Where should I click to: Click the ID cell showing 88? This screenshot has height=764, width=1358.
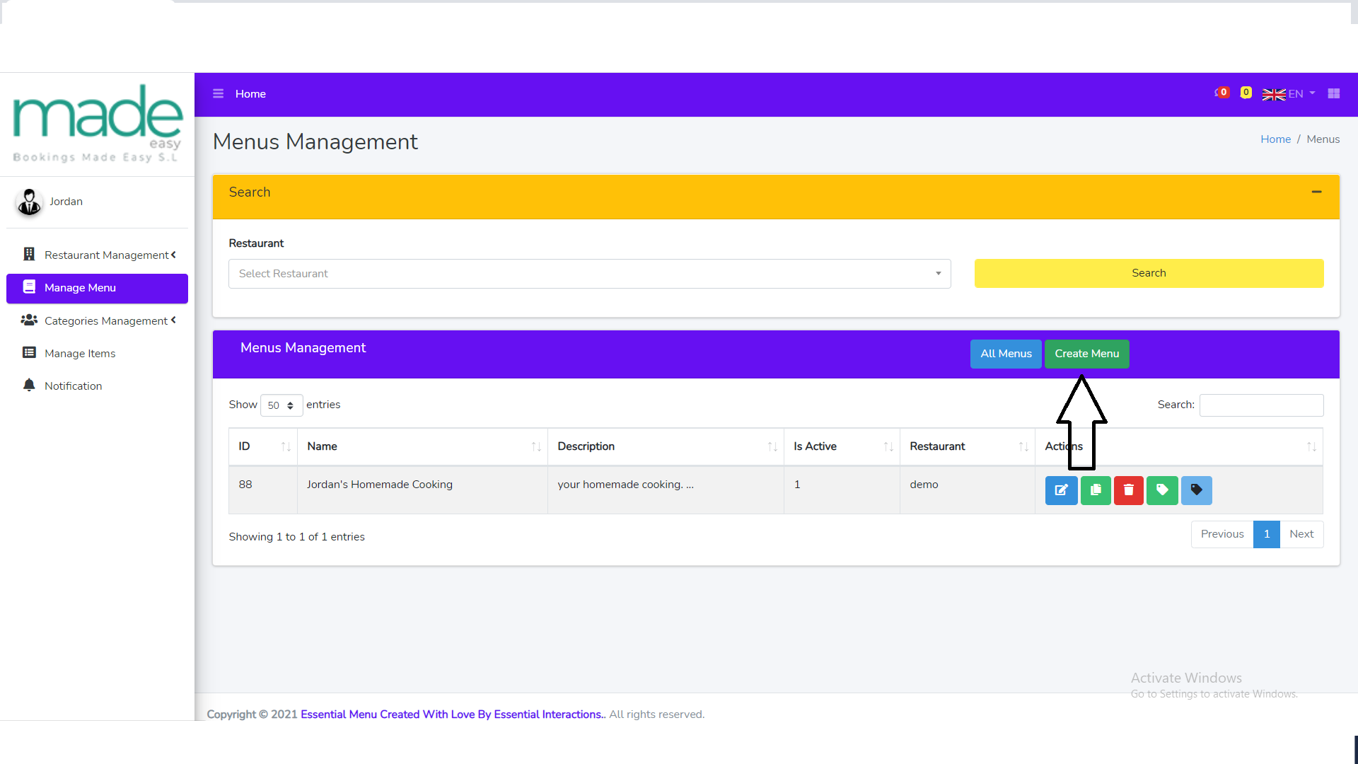[263, 490]
